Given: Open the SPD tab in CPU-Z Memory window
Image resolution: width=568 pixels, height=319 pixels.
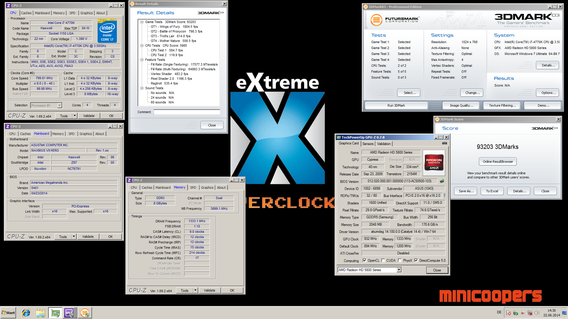Looking at the screenshot, I should pos(193,188).
